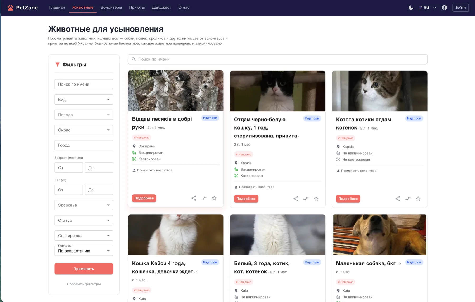The image size is (475, 302).
Task: Click Подробнее on черно-белую кошку card
Action: point(246,199)
